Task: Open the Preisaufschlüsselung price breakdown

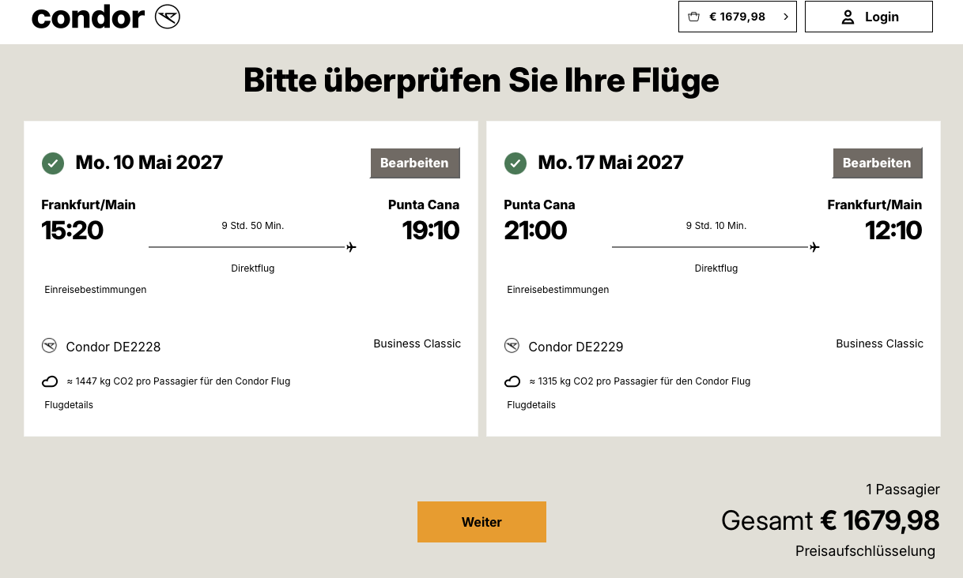Action: [x=865, y=551]
